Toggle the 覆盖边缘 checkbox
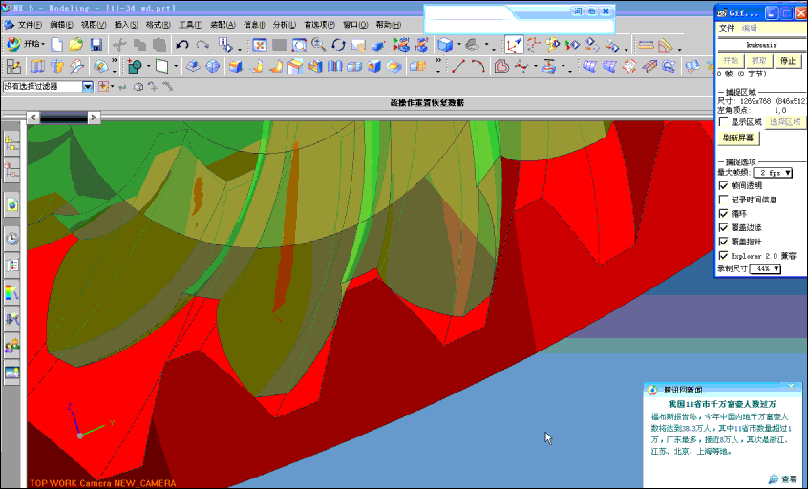 [724, 227]
